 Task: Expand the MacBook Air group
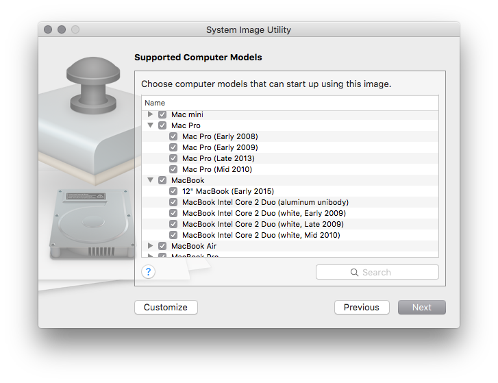click(x=151, y=246)
